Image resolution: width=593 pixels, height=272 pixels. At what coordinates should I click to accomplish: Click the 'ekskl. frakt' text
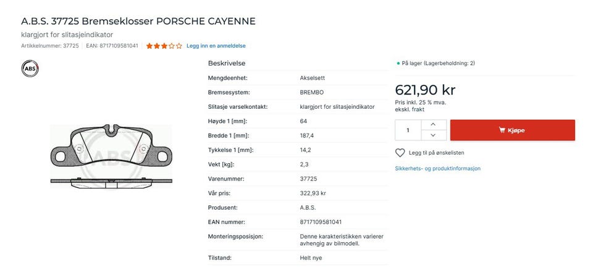tap(410, 109)
